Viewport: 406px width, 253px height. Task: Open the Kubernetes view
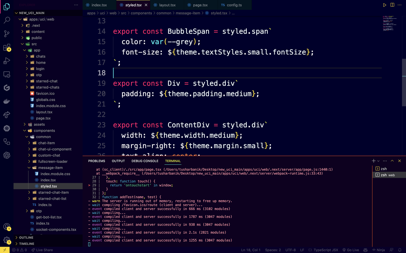[7, 128]
